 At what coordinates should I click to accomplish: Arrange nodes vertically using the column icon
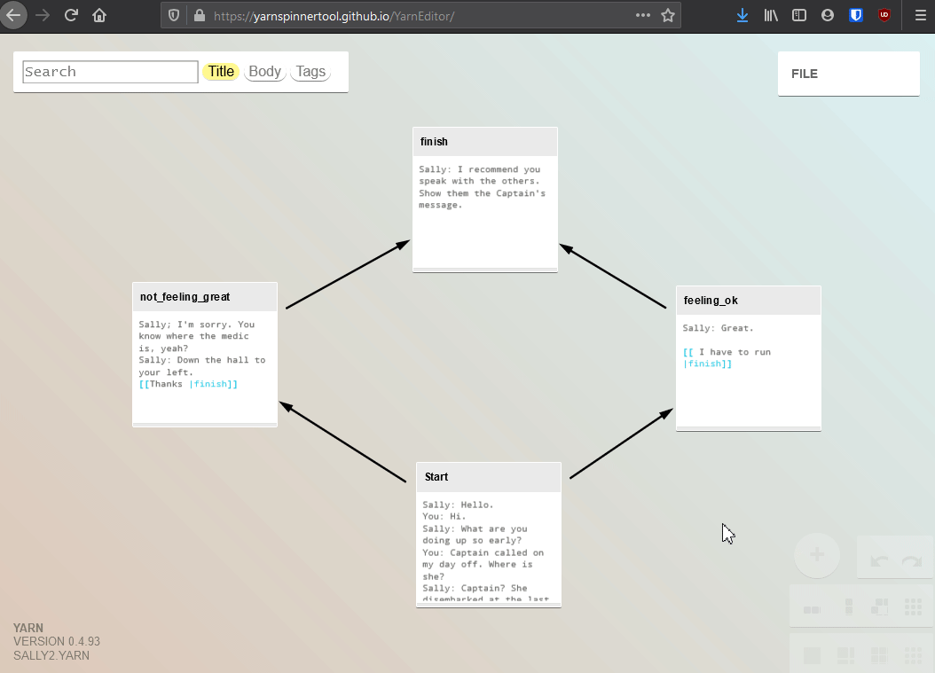(x=849, y=607)
